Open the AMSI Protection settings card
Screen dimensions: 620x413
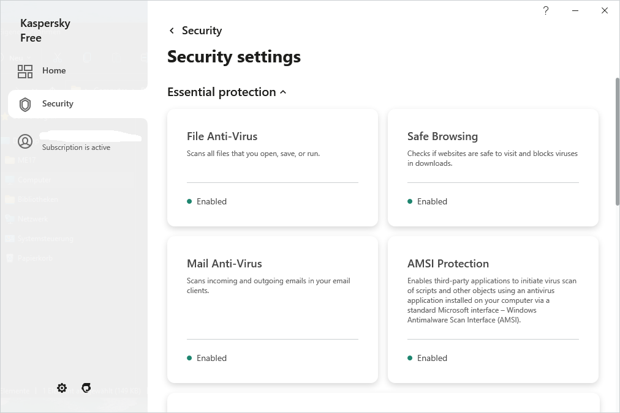click(x=493, y=288)
